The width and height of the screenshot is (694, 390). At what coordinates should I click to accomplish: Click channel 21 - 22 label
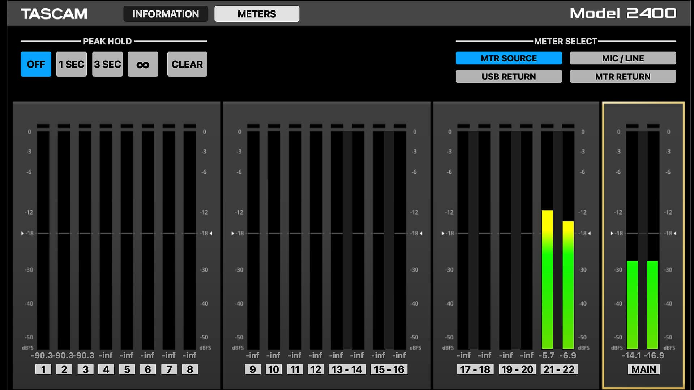(559, 369)
